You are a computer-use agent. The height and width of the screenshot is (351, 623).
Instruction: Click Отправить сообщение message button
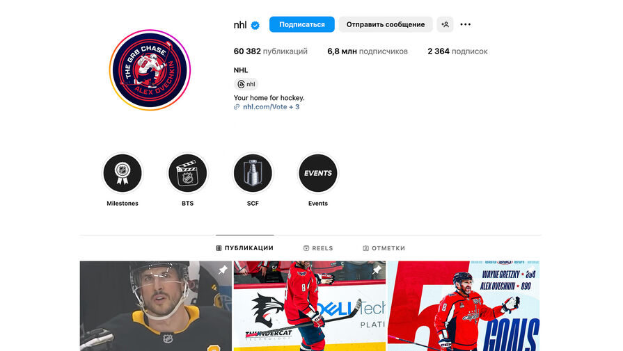[x=386, y=24]
